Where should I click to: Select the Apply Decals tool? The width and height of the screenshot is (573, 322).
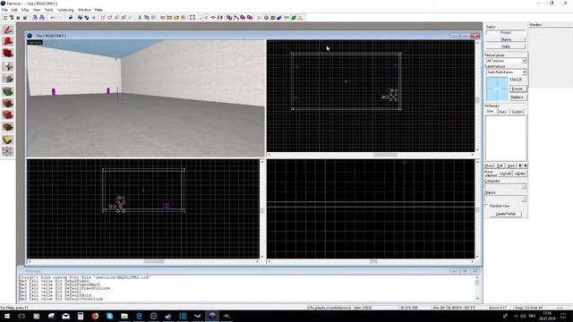pyautogui.click(x=7, y=115)
